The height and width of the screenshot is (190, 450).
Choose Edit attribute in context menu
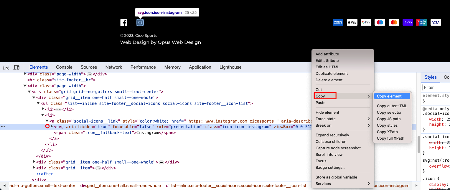point(343,61)
